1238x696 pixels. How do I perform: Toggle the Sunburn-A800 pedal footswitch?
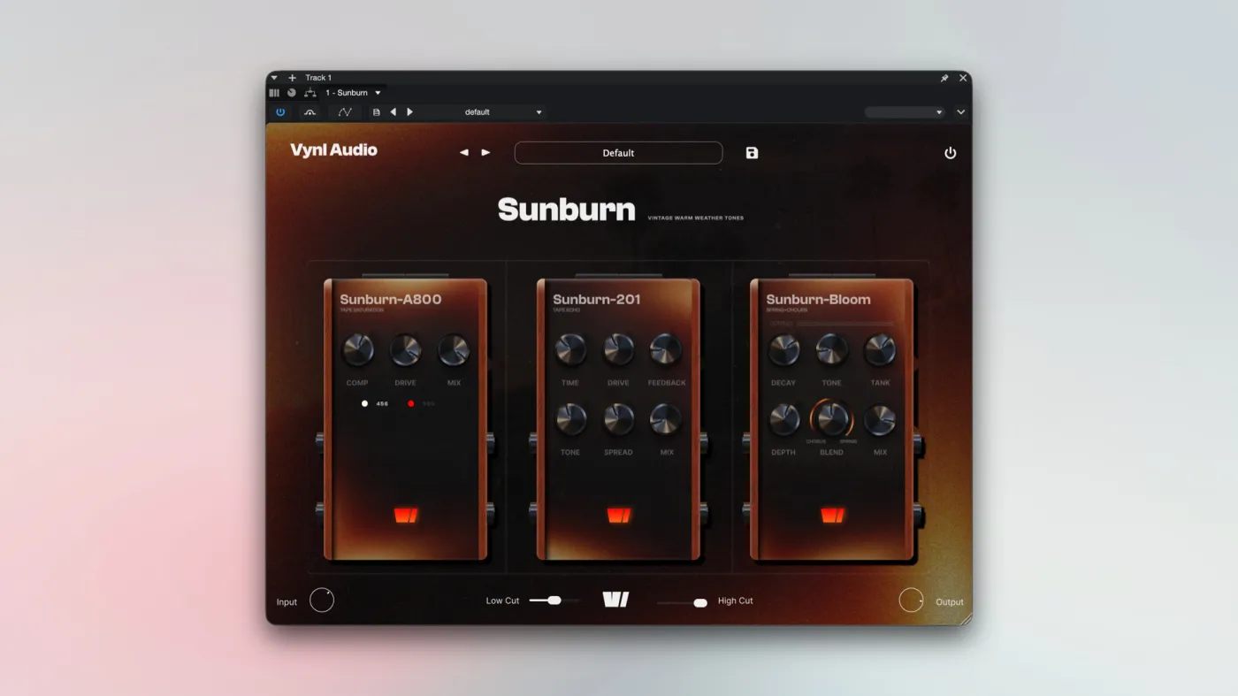(406, 516)
